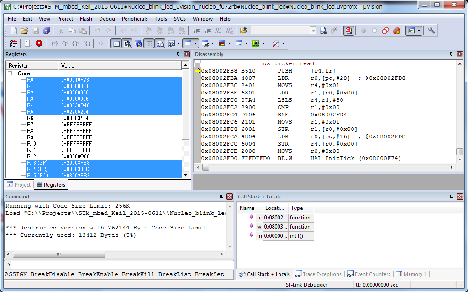Open the Serial windows dropdown arrow
The image size is (468, 292).
(x=212, y=43)
